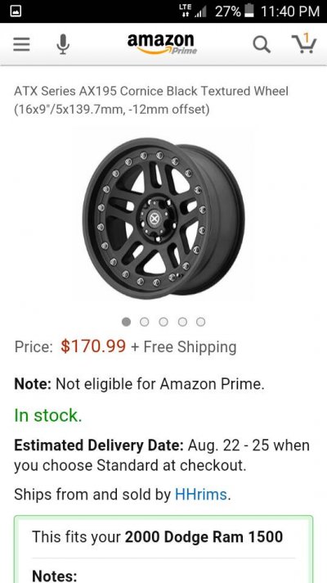The width and height of the screenshot is (327, 583).
Task: Tap the ATX Series AX195 product title
Action: [151, 100]
